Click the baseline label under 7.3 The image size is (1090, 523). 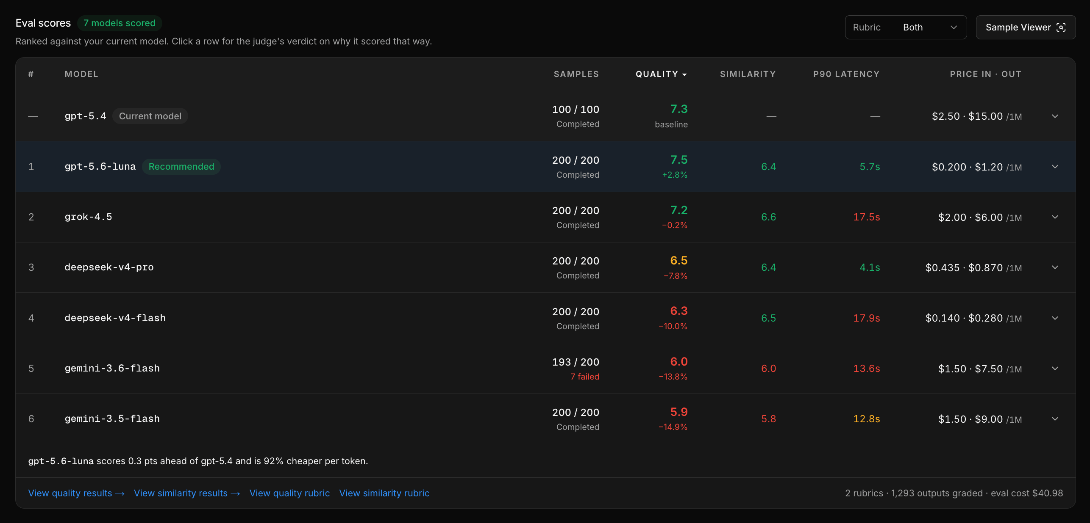click(671, 124)
